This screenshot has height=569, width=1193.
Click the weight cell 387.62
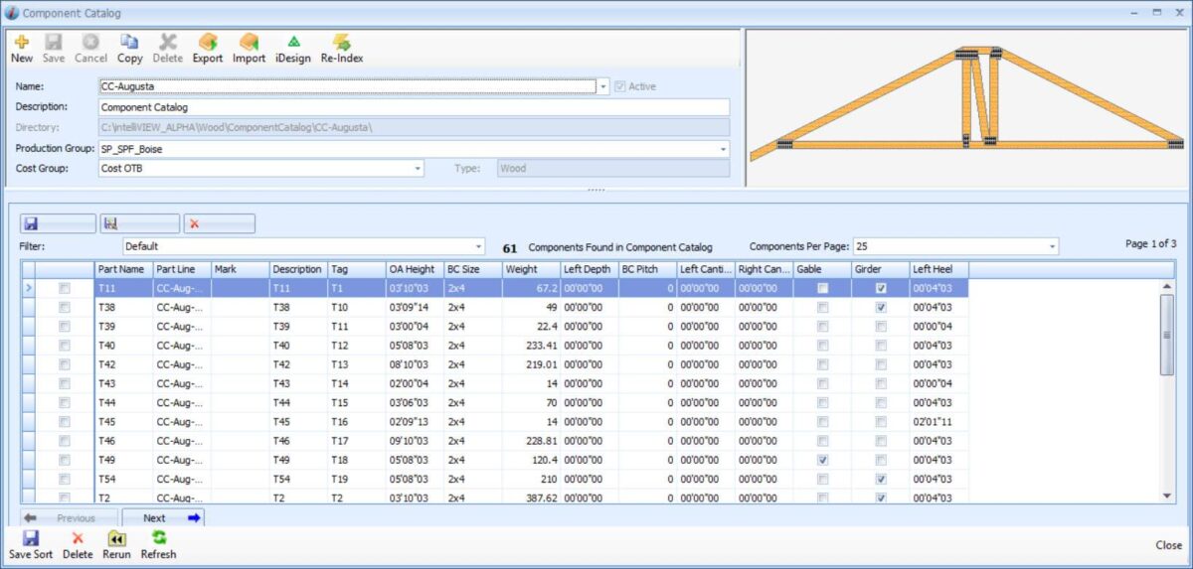(x=531, y=498)
